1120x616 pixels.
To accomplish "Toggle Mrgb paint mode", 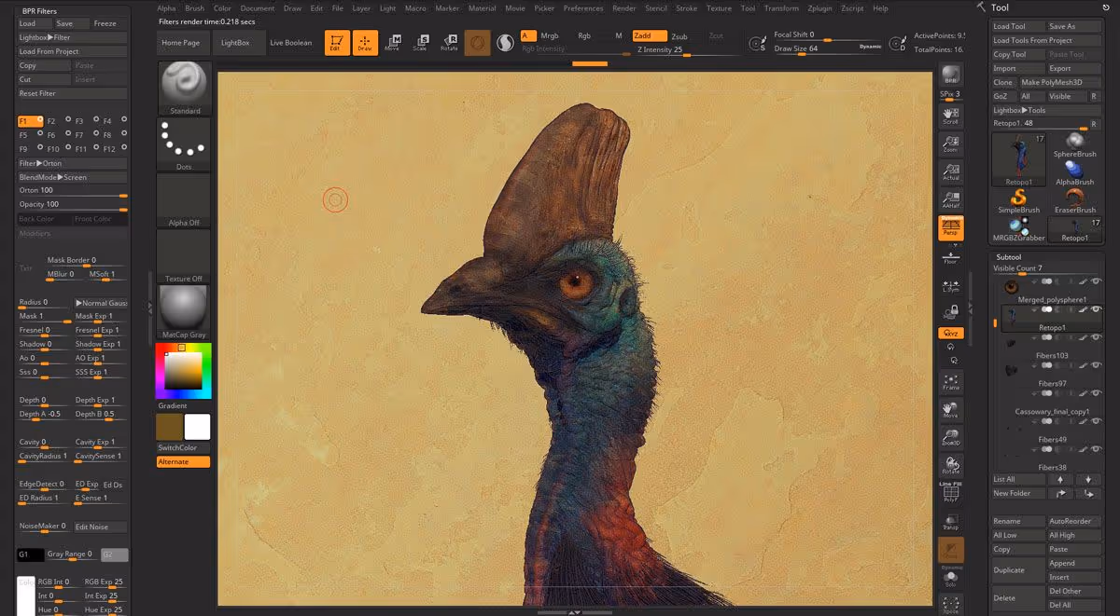I will coord(550,35).
